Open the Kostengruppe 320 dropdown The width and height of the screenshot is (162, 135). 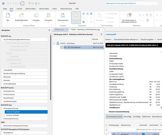point(119,134)
